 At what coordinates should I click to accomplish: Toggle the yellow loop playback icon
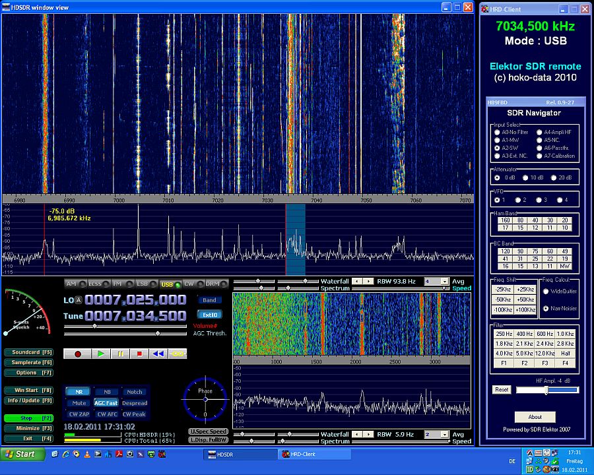(x=178, y=354)
